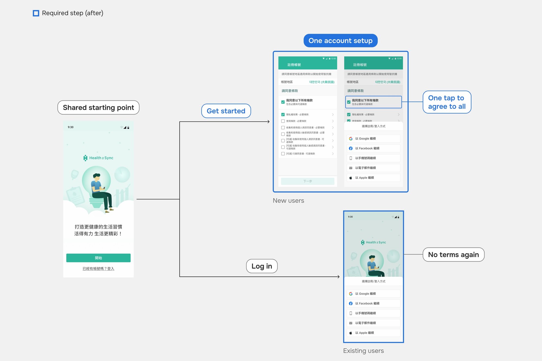
Task: Open 收集和使用個人敏感資訊同意書 - 必要條款 chevron
Action: (333, 134)
